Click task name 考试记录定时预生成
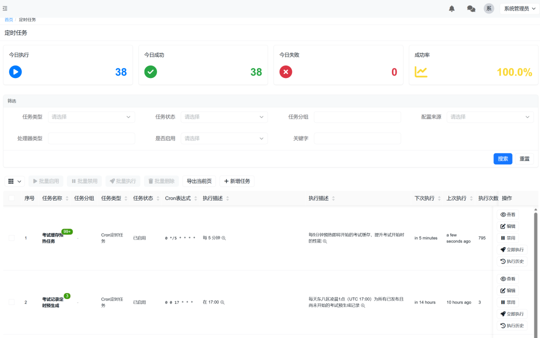Screen dimensions: 540x338 coord(52,302)
